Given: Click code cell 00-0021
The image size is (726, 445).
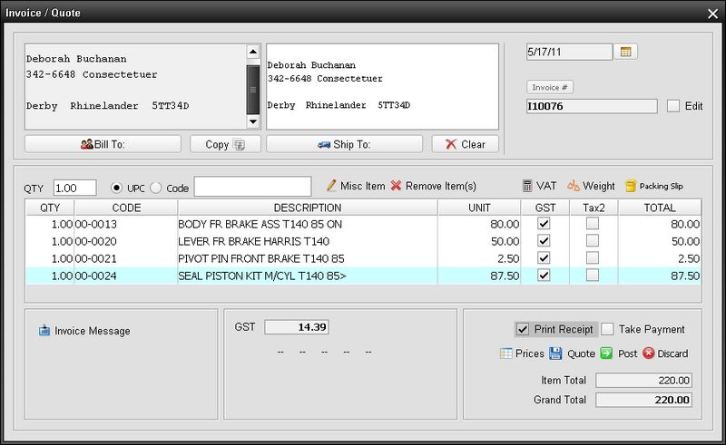Looking at the screenshot, I should [126, 258].
